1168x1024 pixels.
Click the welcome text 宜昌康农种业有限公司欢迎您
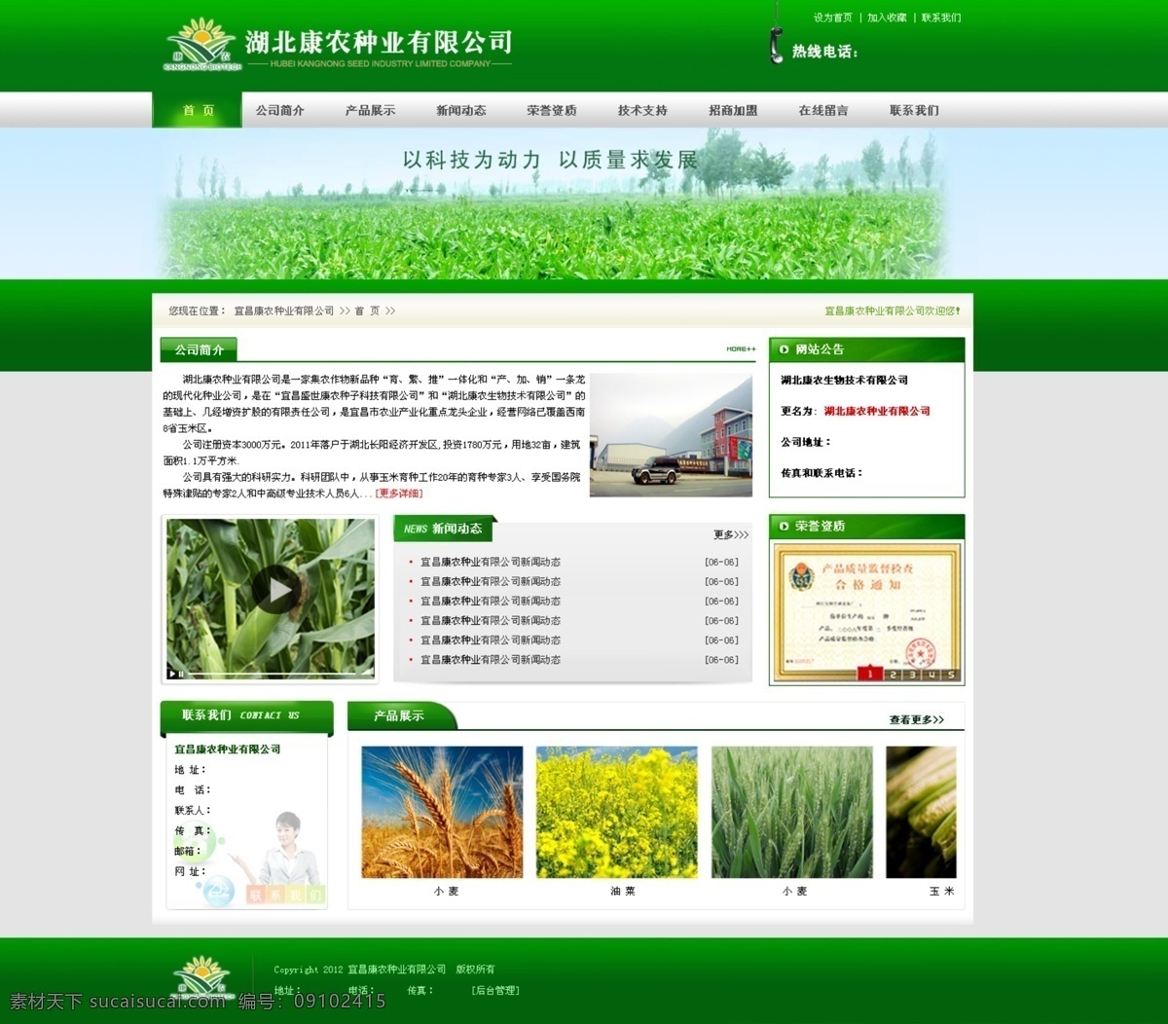[x=893, y=311]
